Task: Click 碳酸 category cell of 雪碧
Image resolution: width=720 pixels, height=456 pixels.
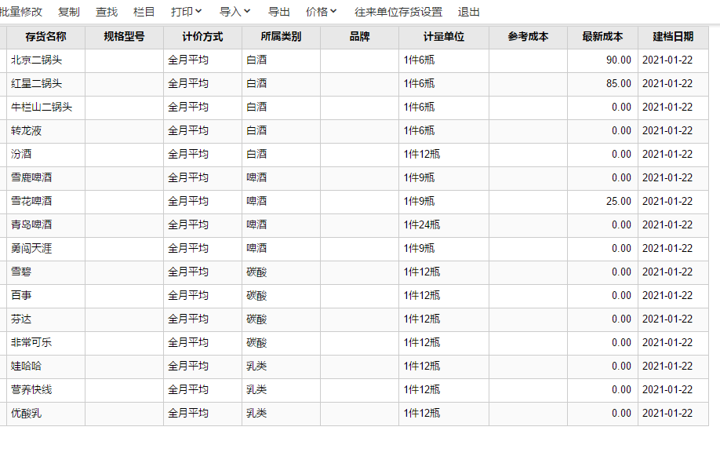Action: tap(281, 272)
